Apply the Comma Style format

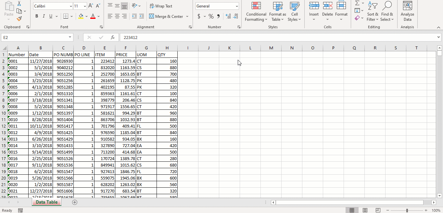(218, 16)
